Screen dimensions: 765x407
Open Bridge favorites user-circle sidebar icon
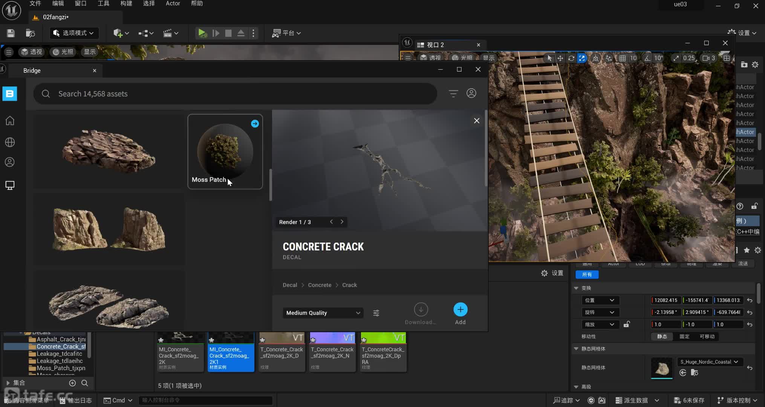point(10,162)
